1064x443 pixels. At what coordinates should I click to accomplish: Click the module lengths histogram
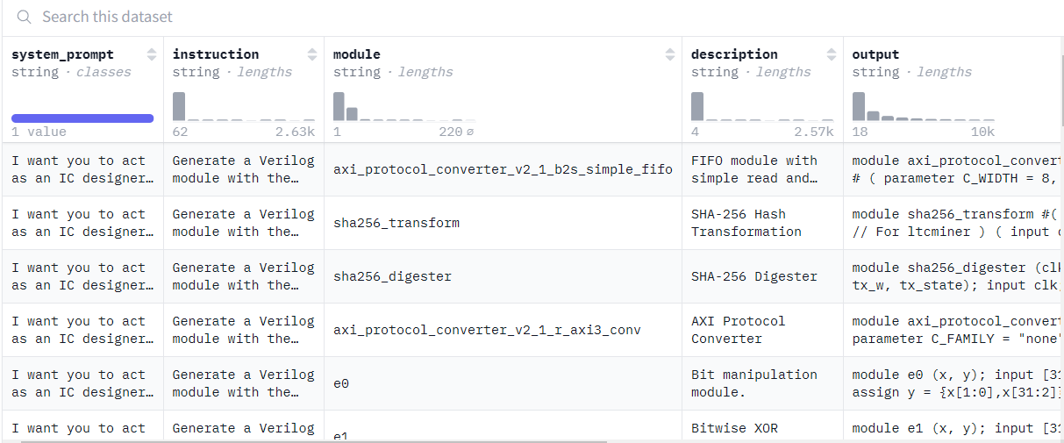coord(403,106)
